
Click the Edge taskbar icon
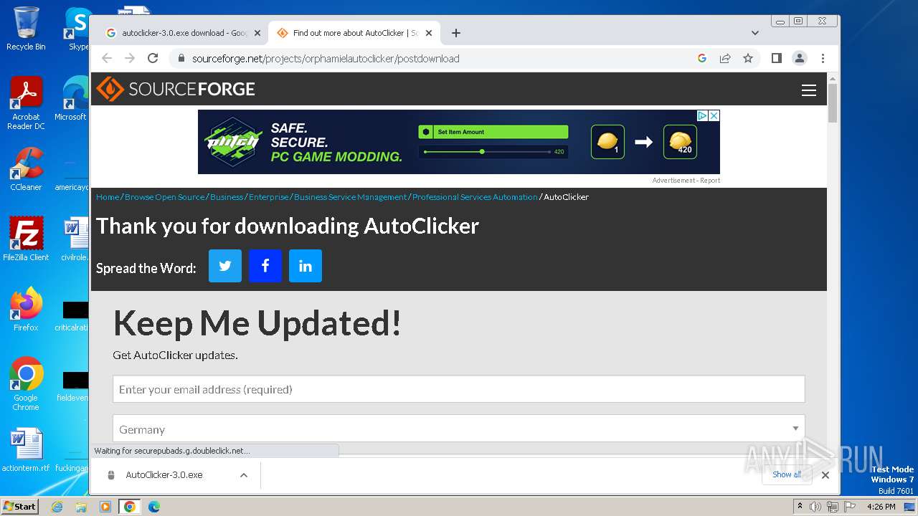(x=154, y=507)
